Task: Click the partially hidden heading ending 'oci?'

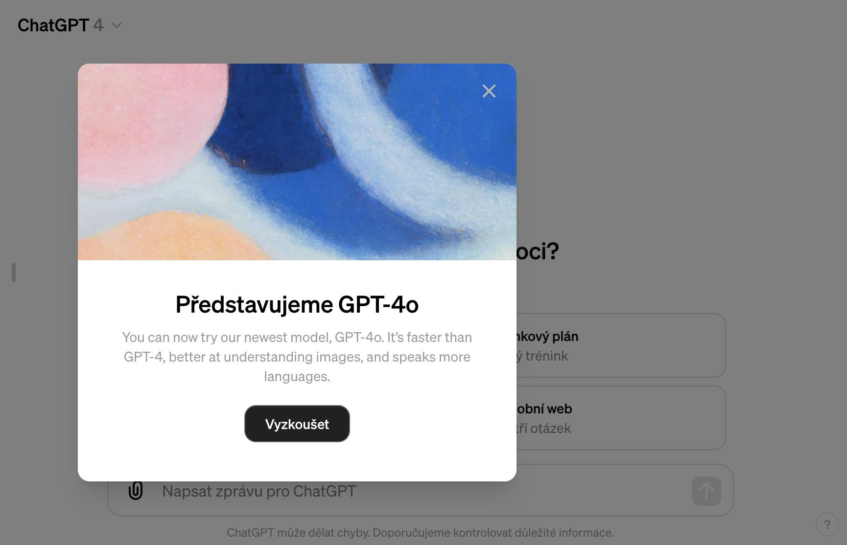Action: tap(538, 251)
